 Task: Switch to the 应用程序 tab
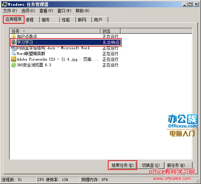[x=14, y=19]
